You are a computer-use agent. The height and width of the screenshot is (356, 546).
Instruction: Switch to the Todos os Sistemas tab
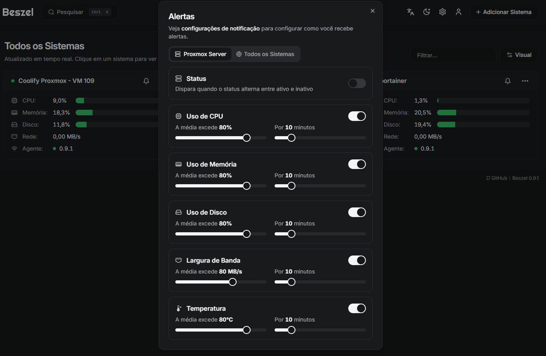pos(265,54)
